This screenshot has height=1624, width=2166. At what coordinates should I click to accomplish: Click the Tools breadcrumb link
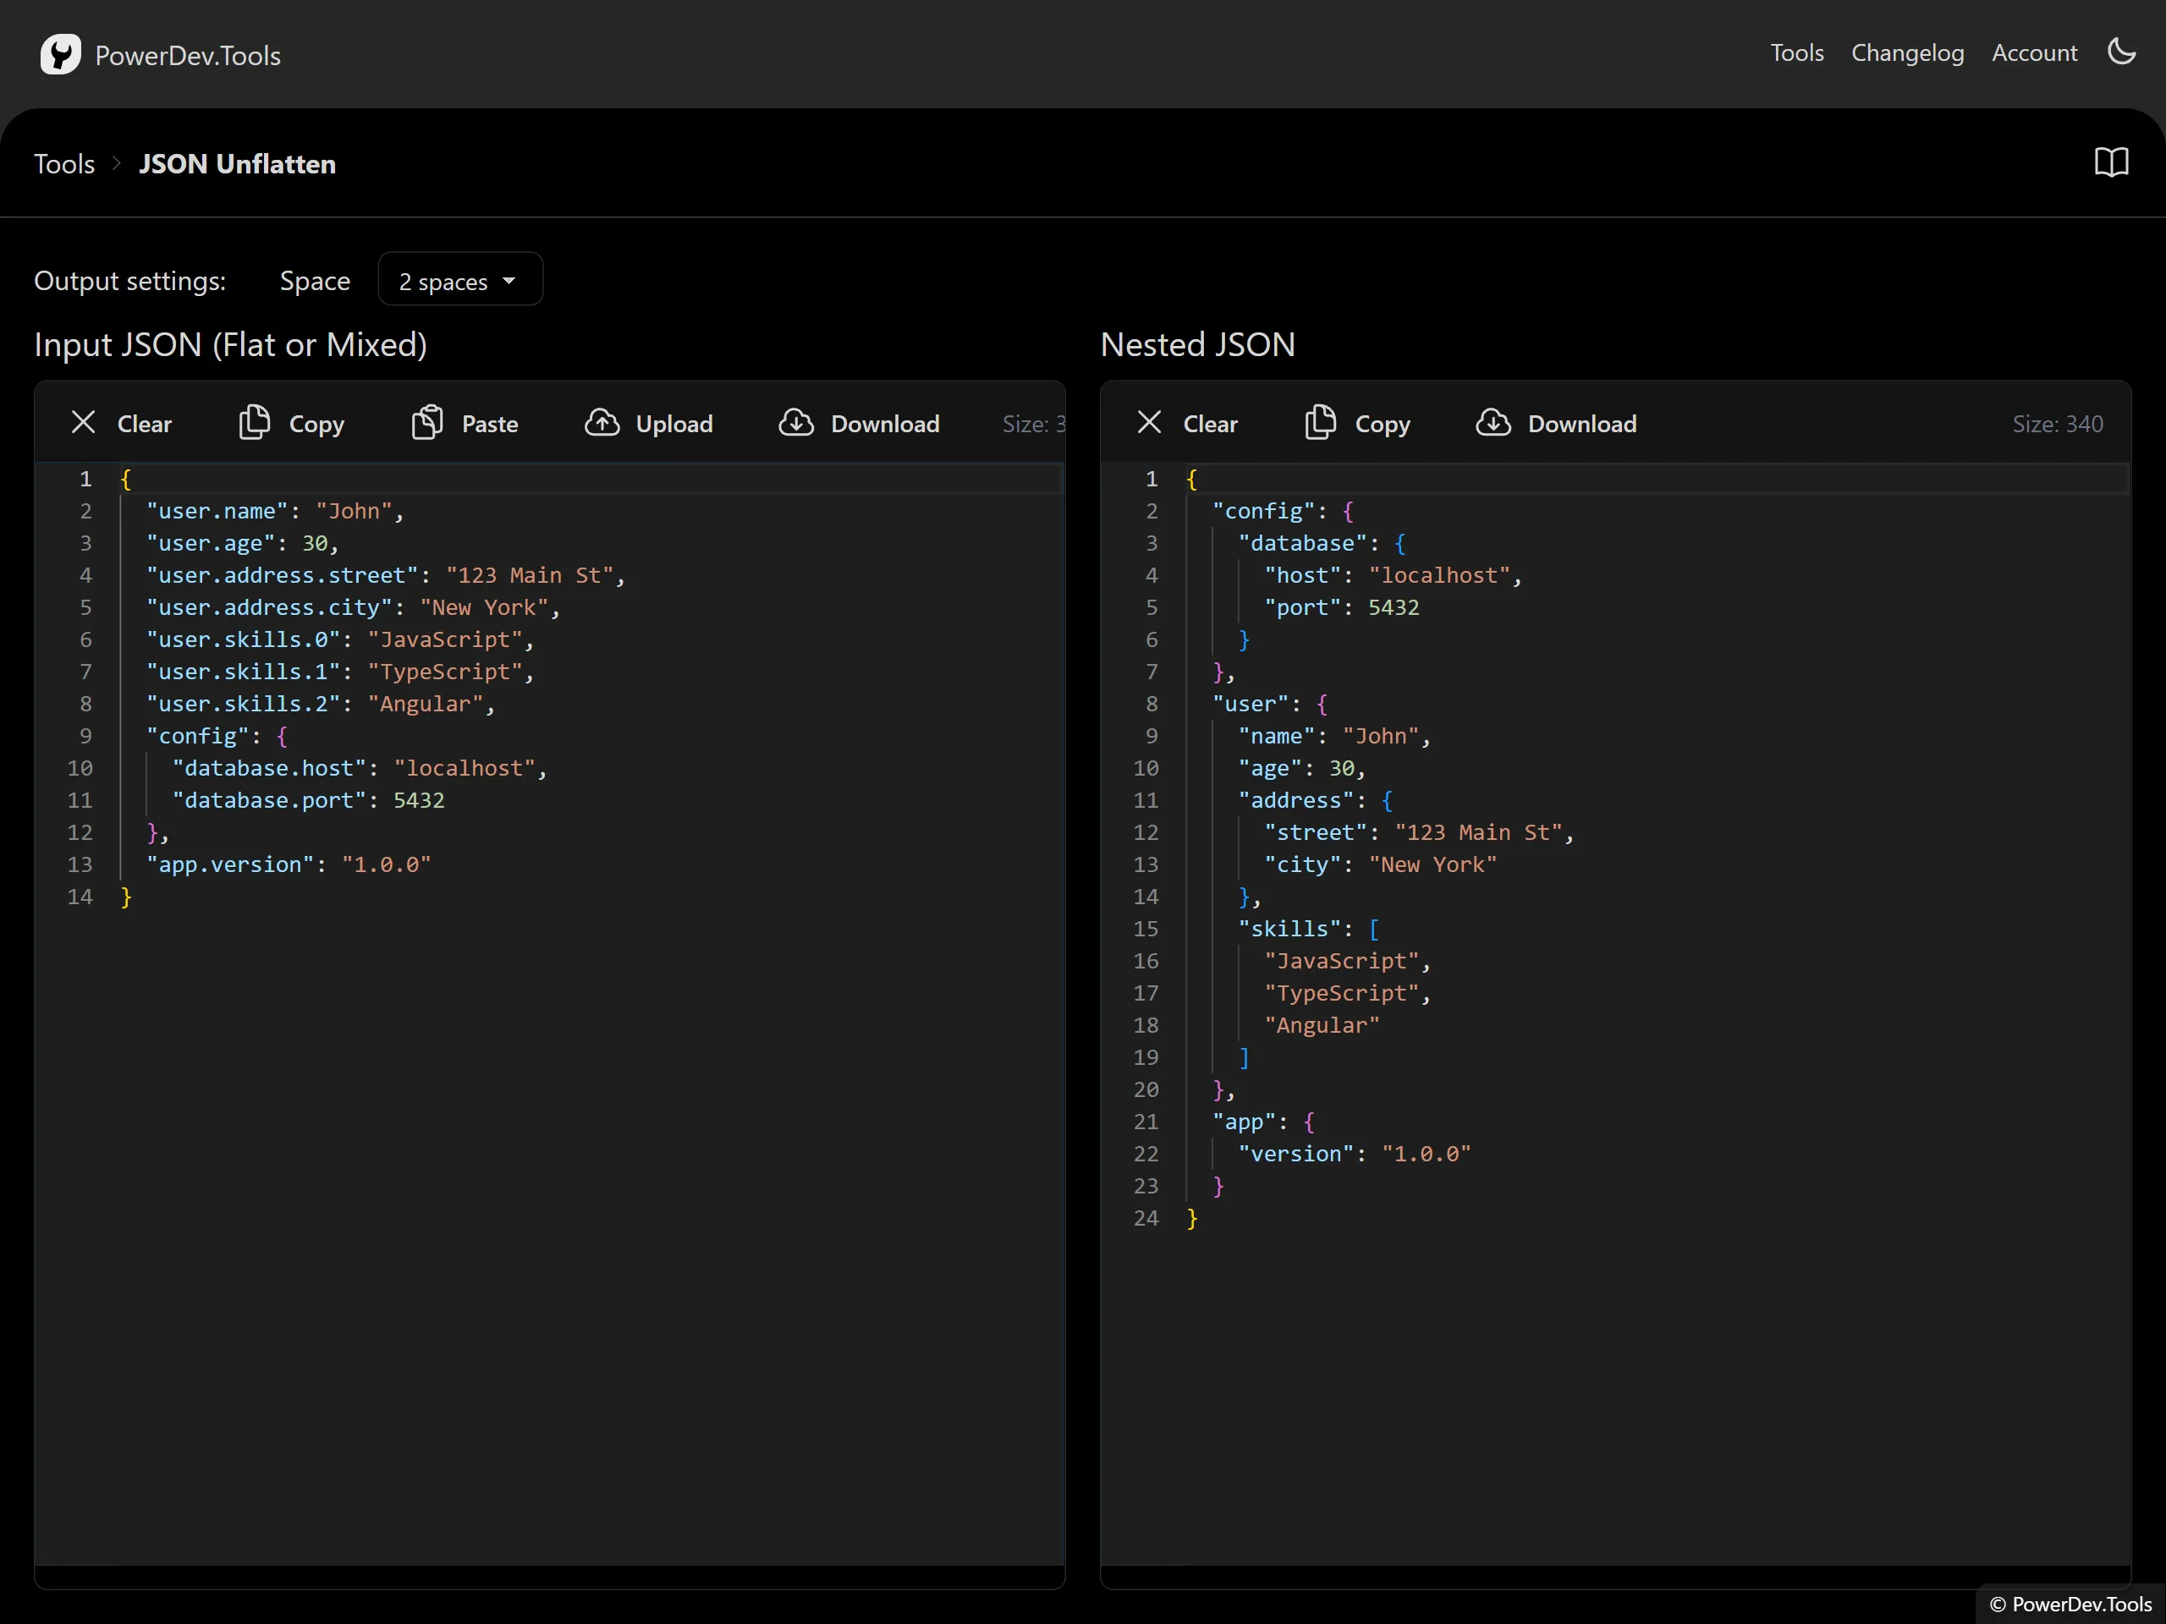pos(64,163)
